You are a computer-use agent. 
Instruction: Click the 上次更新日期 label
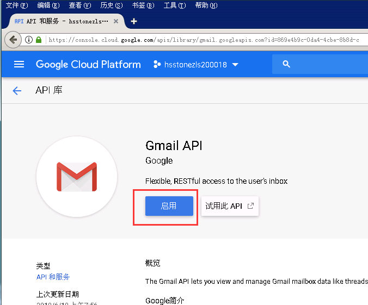(58, 294)
